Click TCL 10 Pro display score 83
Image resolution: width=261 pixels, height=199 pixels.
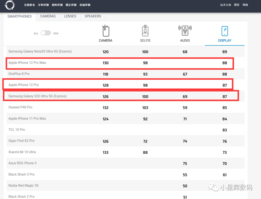pyautogui.click(x=225, y=130)
